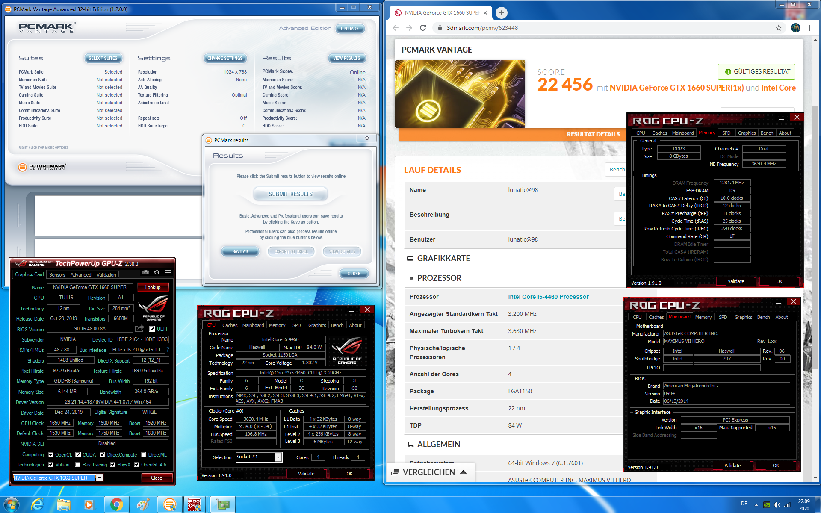Click Chrome's forward arrow

[409, 28]
